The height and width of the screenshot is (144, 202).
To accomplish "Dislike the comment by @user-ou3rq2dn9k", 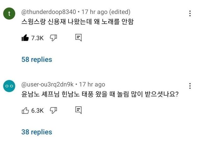I will (53, 110).
